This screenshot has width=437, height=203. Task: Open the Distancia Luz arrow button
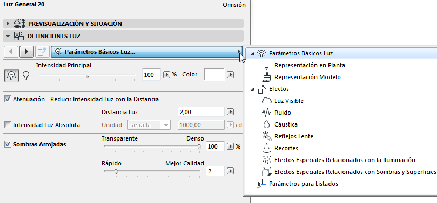[x=230, y=112]
